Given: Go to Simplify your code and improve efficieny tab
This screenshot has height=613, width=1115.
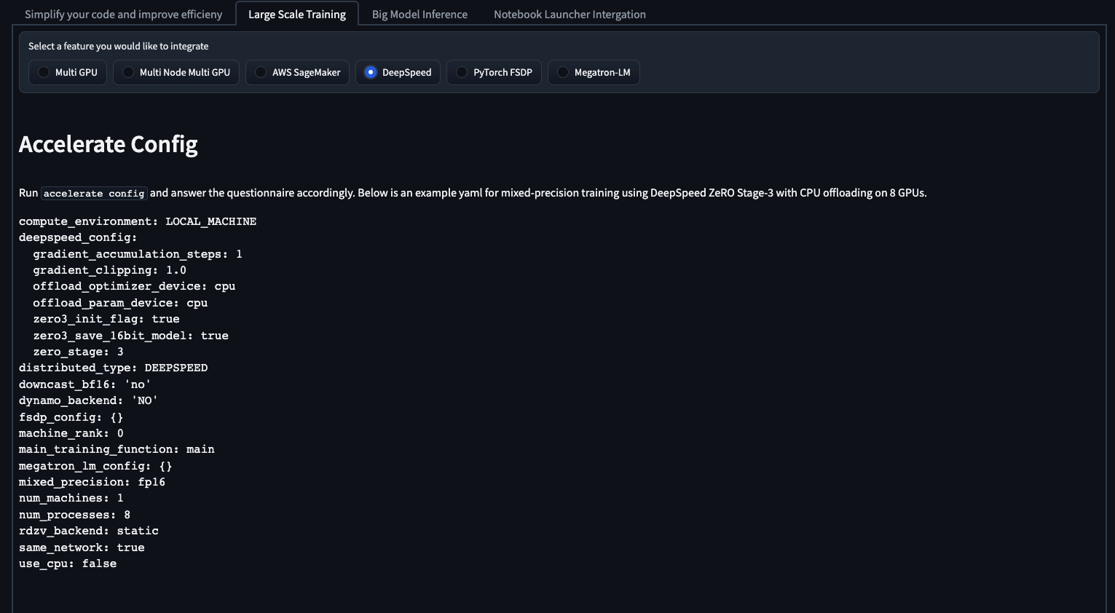Looking at the screenshot, I should click(123, 15).
